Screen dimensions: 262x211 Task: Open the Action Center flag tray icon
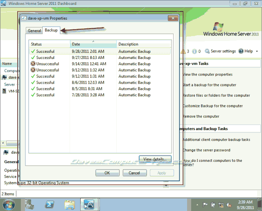[x=205, y=205]
